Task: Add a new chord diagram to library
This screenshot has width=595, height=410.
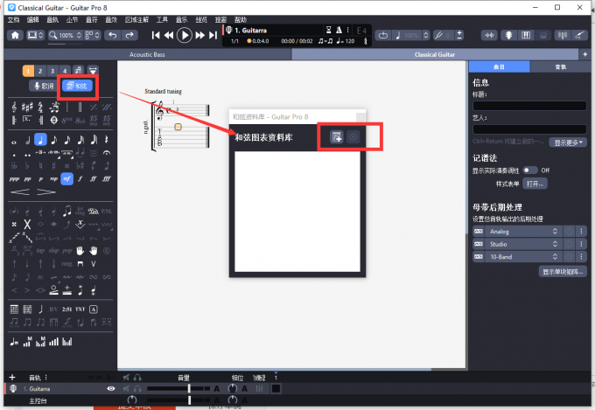Action: (336, 136)
